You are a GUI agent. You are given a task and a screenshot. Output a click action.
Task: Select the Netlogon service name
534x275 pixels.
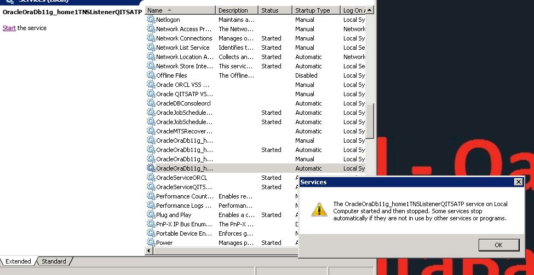pos(168,20)
